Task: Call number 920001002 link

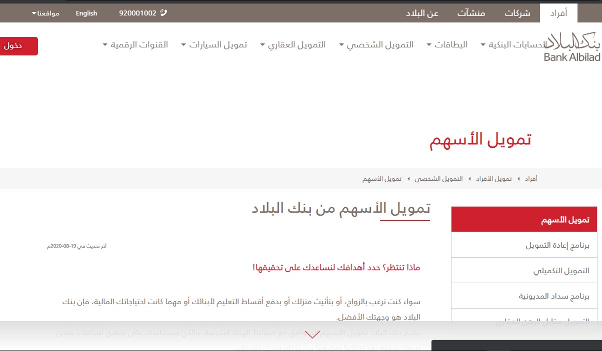Action: coord(137,13)
